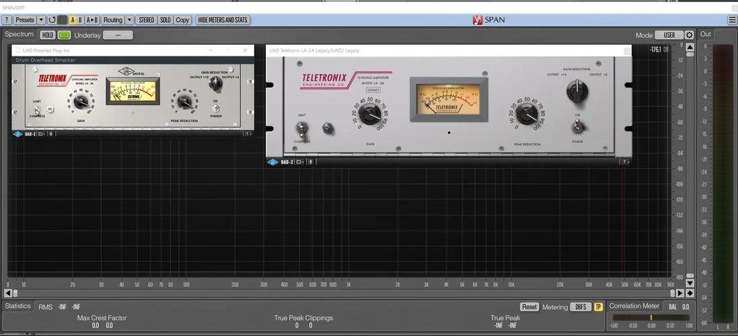Click the Reset statistics button
This screenshot has height=336, width=738.
(529, 307)
